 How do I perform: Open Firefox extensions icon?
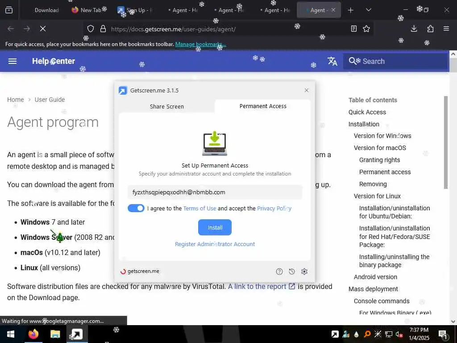430,29
